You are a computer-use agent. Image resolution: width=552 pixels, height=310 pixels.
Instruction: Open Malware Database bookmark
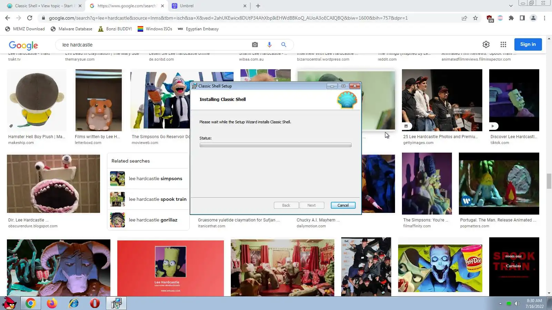[x=71, y=29]
